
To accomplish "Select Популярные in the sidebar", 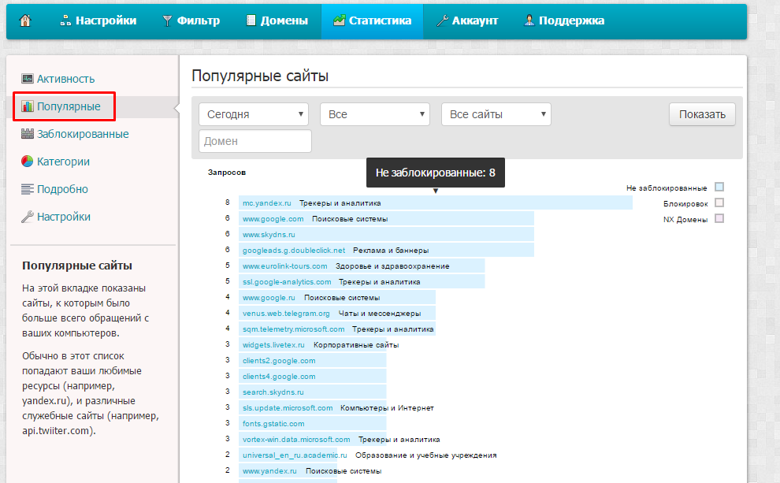I will (69, 106).
